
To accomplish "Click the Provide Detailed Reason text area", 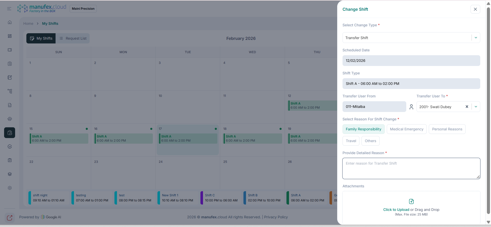I will click(x=411, y=168).
